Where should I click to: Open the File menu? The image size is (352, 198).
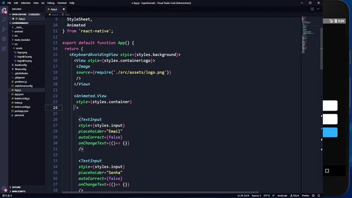click(9, 3)
